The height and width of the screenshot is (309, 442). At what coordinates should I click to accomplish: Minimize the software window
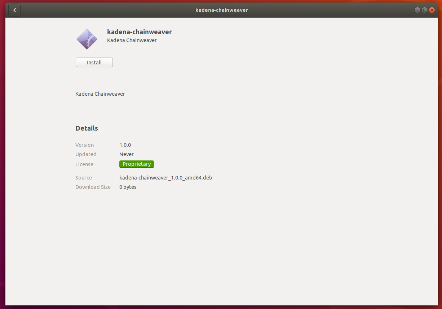[417, 10]
